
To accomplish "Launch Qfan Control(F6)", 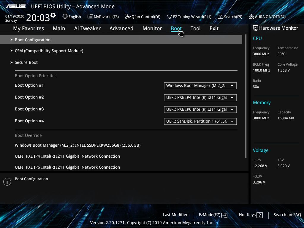I will tap(143, 17).
